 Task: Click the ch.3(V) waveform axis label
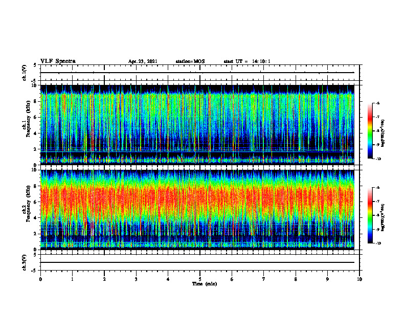[25, 262]
